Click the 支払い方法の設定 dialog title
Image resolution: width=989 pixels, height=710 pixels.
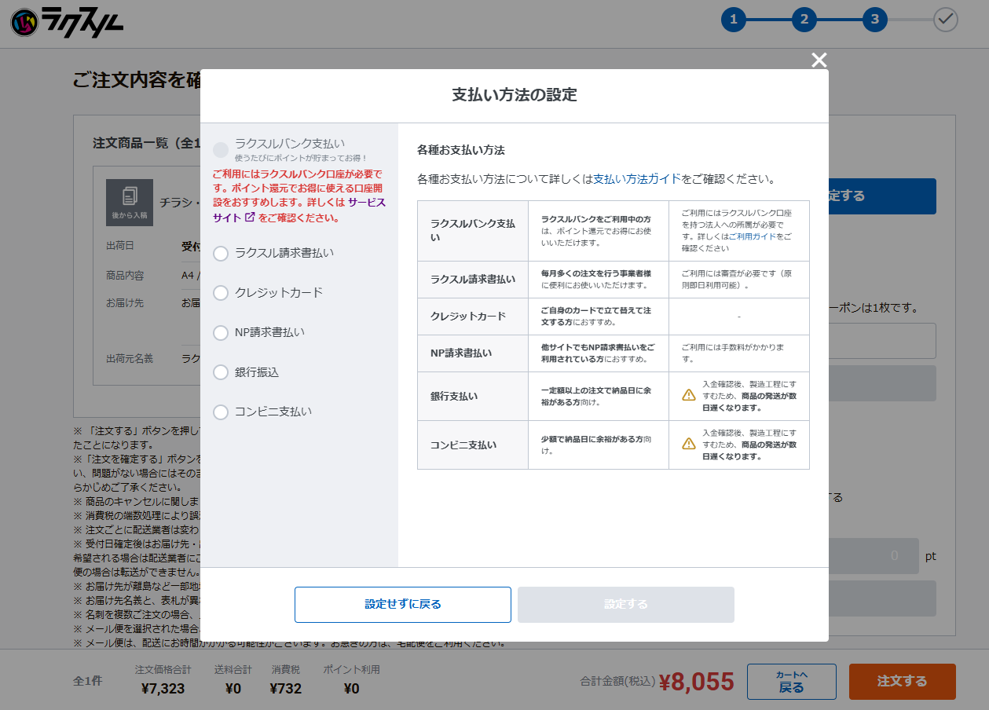(x=515, y=96)
